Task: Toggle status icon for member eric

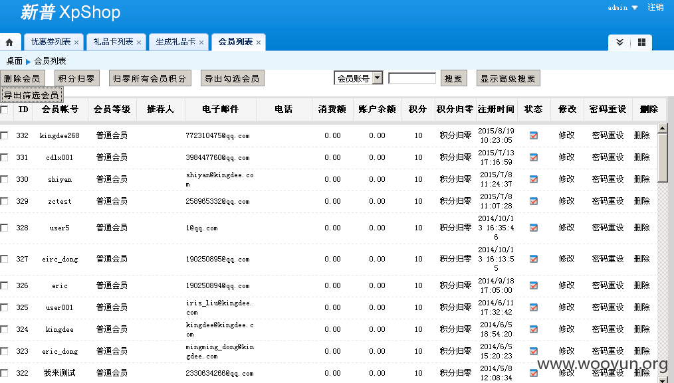Action: [x=534, y=285]
